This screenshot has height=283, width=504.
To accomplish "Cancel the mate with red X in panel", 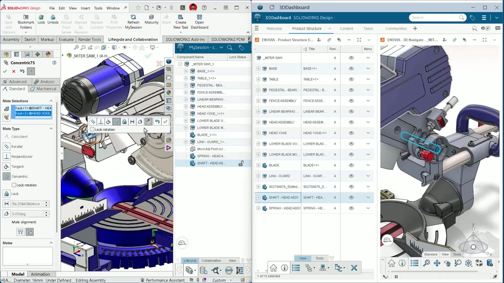I will click(14, 71).
